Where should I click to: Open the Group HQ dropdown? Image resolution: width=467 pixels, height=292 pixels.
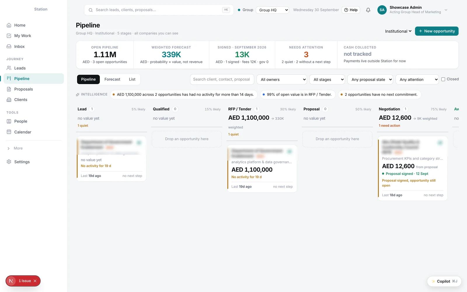(x=272, y=10)
